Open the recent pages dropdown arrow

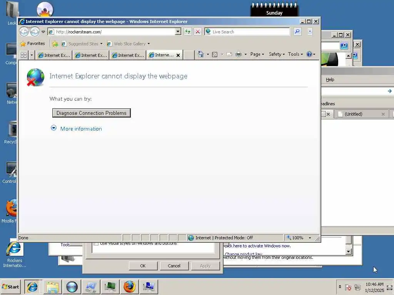tap(43, 32)
